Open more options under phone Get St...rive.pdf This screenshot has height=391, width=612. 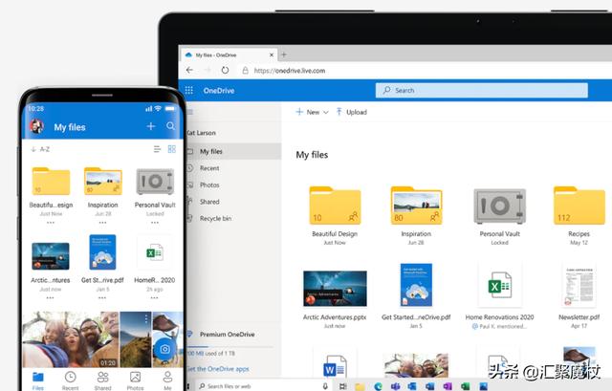(102, 297)
